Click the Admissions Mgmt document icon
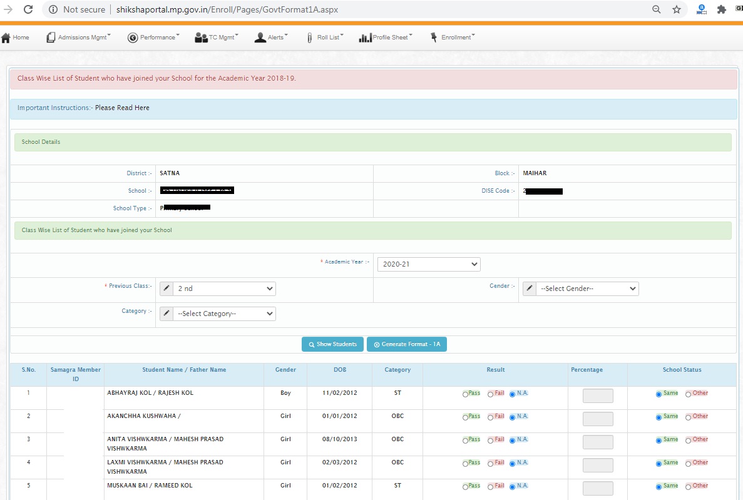The height and width of the screenshot is (500, 743). coord(51,38)
